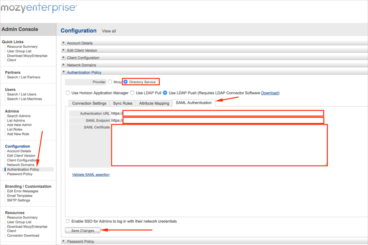Click into the Authentication URL field
This screenshot has width=368, height=245.
pos(223,113)
